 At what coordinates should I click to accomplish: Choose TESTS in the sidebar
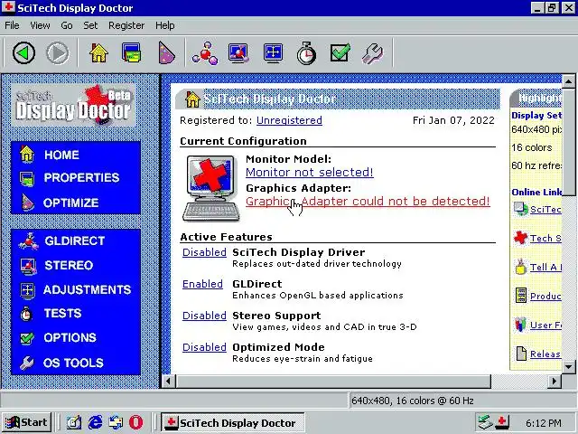62,313
